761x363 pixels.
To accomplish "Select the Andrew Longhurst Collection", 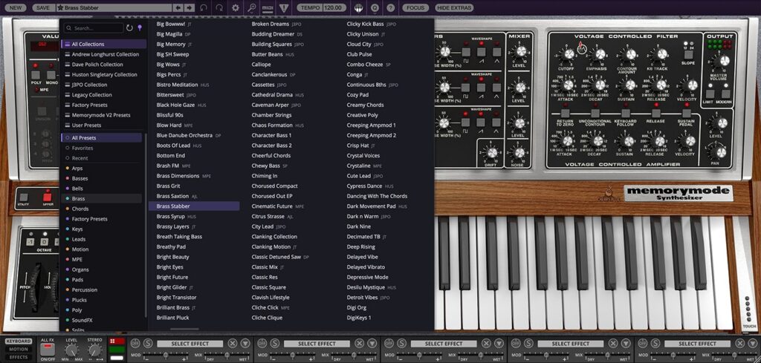I will coord(104,54).
